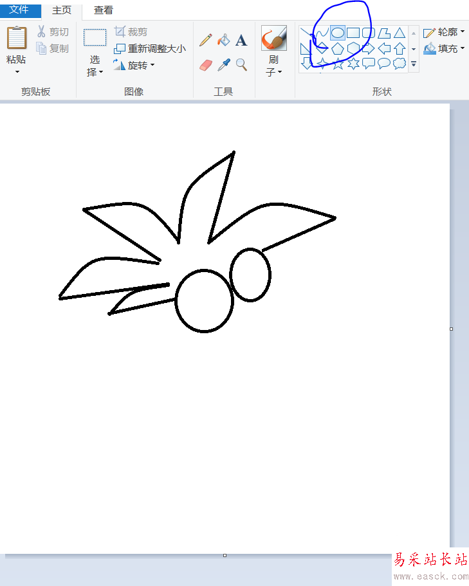Select the Line shape
Screen dimensions: 469x586
[306, 33]
